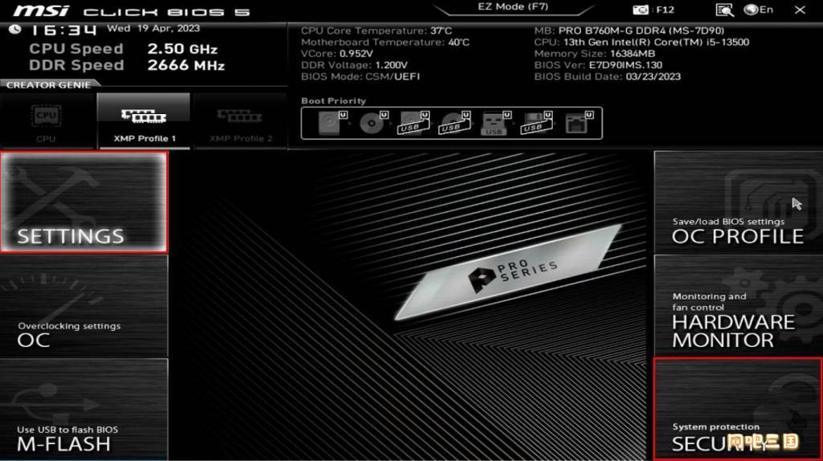Click the MSI Click BIOS 5 logo
The height and width of the screenshot is (461, 823).
(x=131, y=11)
